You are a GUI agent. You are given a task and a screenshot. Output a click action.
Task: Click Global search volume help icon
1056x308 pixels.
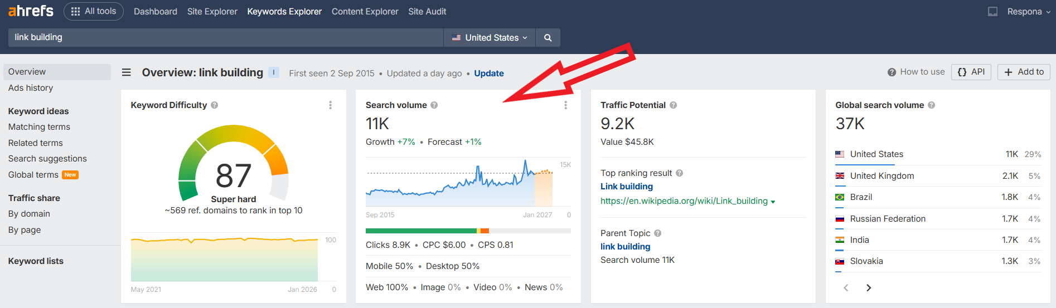pyautogui.click(x=932, y=105)
